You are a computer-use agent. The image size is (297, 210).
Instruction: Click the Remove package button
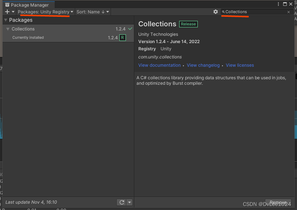click(x=278, y=202)
